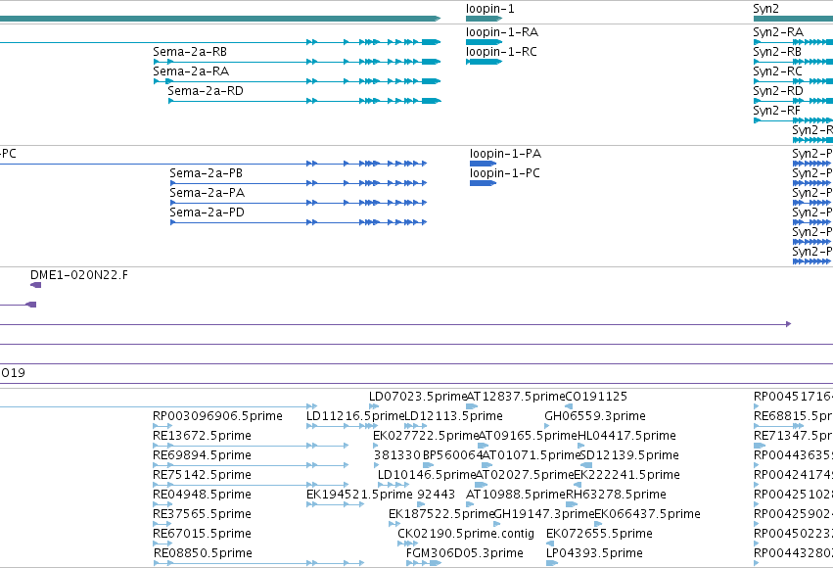The height and width of the screenshot is (568, 833).
Task: Click EST LP04393.5prime
Action: 594,554
